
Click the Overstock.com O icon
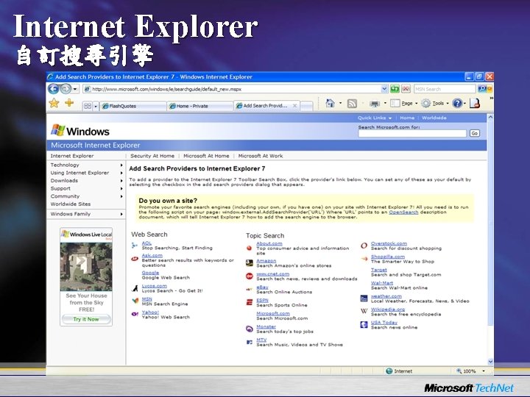(364, 246)
